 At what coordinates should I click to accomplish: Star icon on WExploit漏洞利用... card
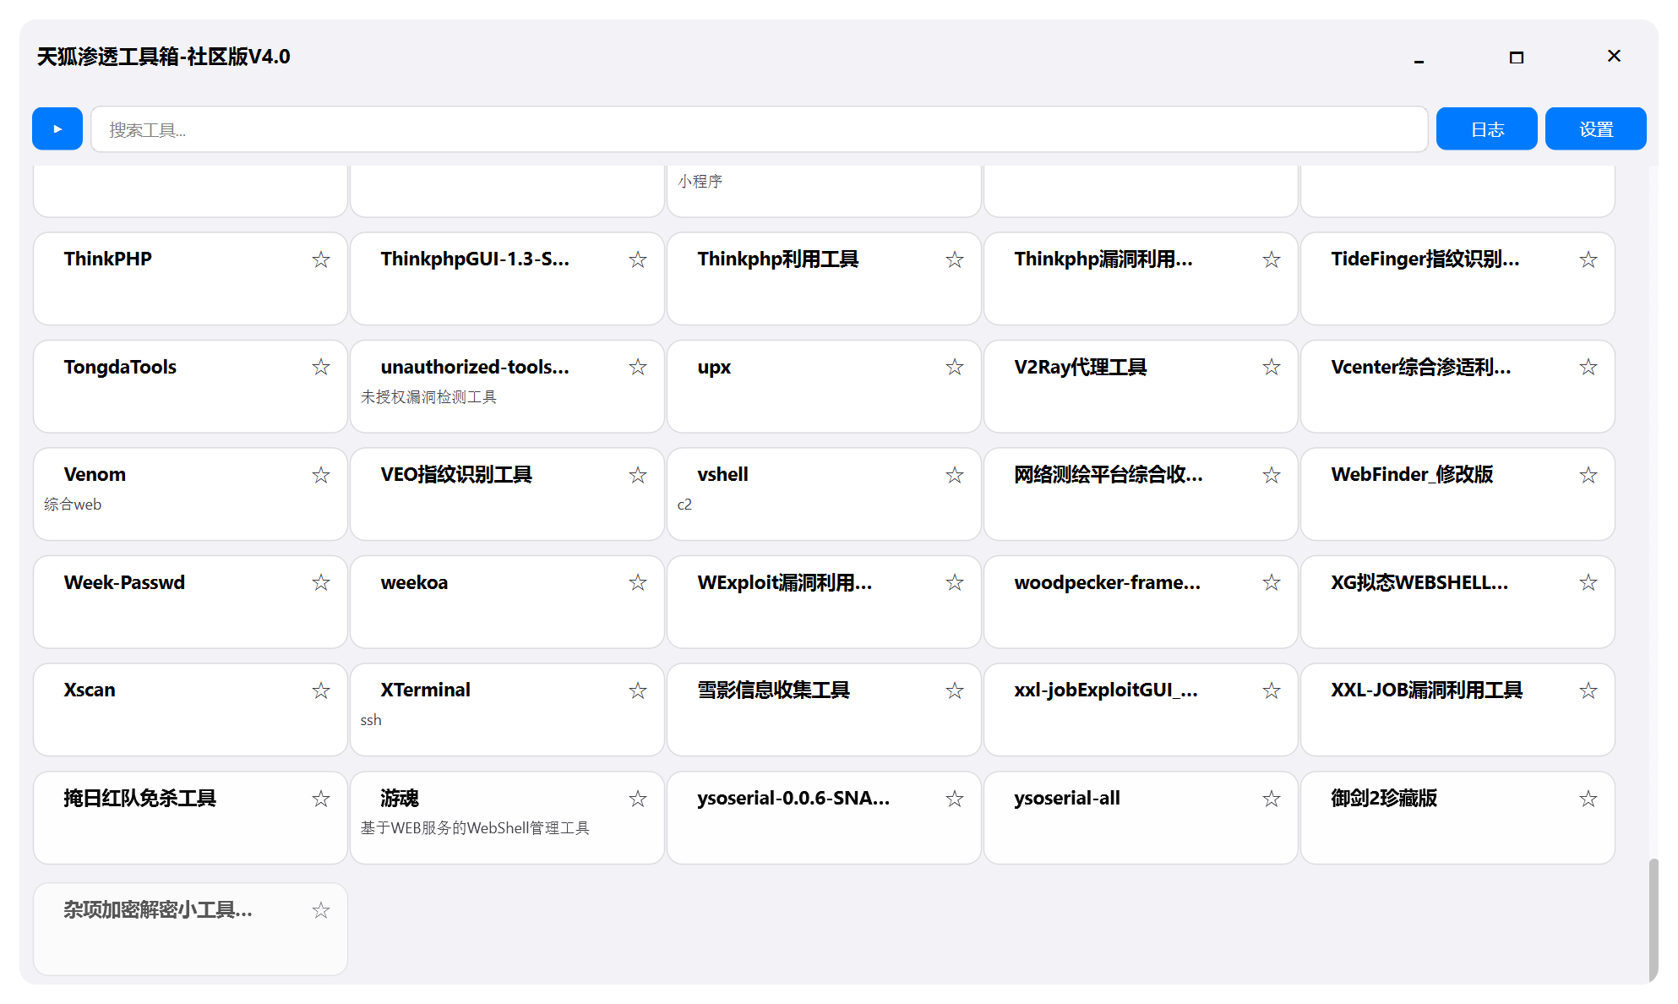coord(955,582)
